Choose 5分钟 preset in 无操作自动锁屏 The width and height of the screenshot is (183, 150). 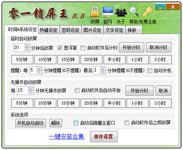pos(22,103)
